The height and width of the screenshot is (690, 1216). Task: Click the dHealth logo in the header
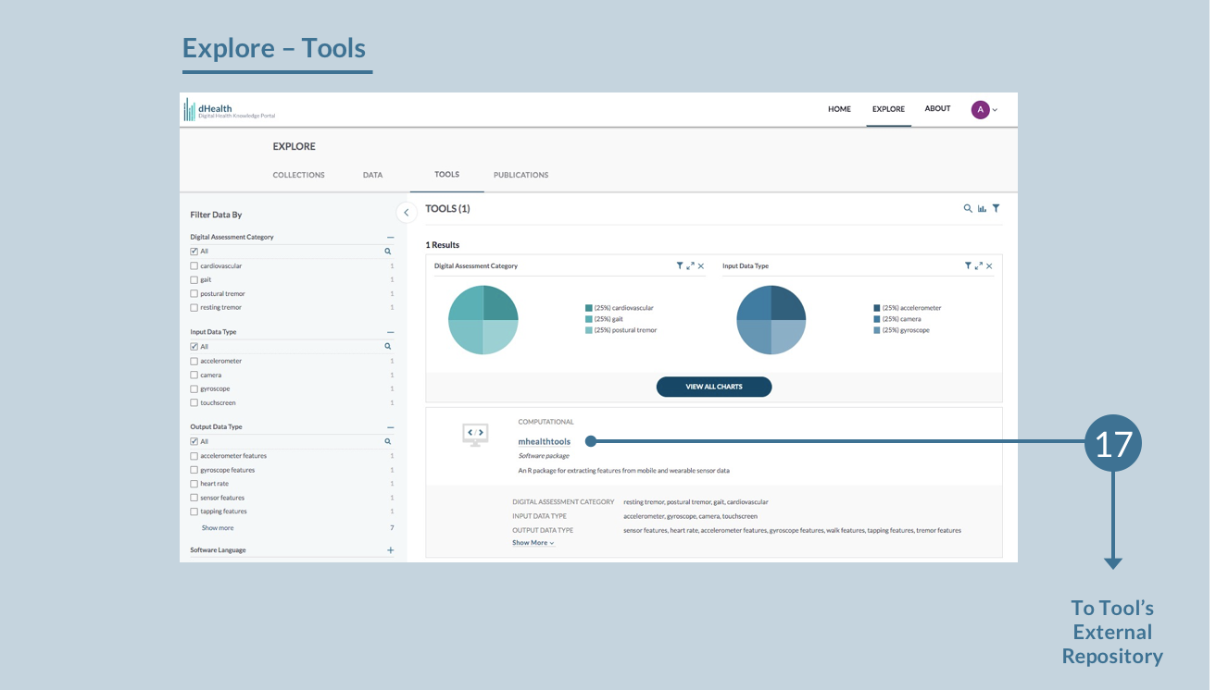pyautogui.click(x=229, y=110)
